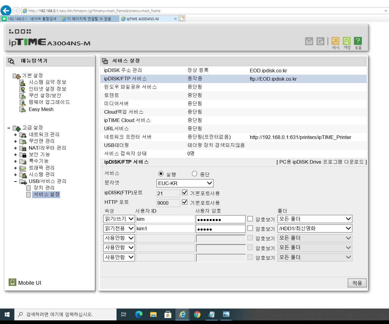Image resolution: width=389 pixels, height=324 pixels.
Task: Click the router home icon in header
Action: [x=309, y=41]
